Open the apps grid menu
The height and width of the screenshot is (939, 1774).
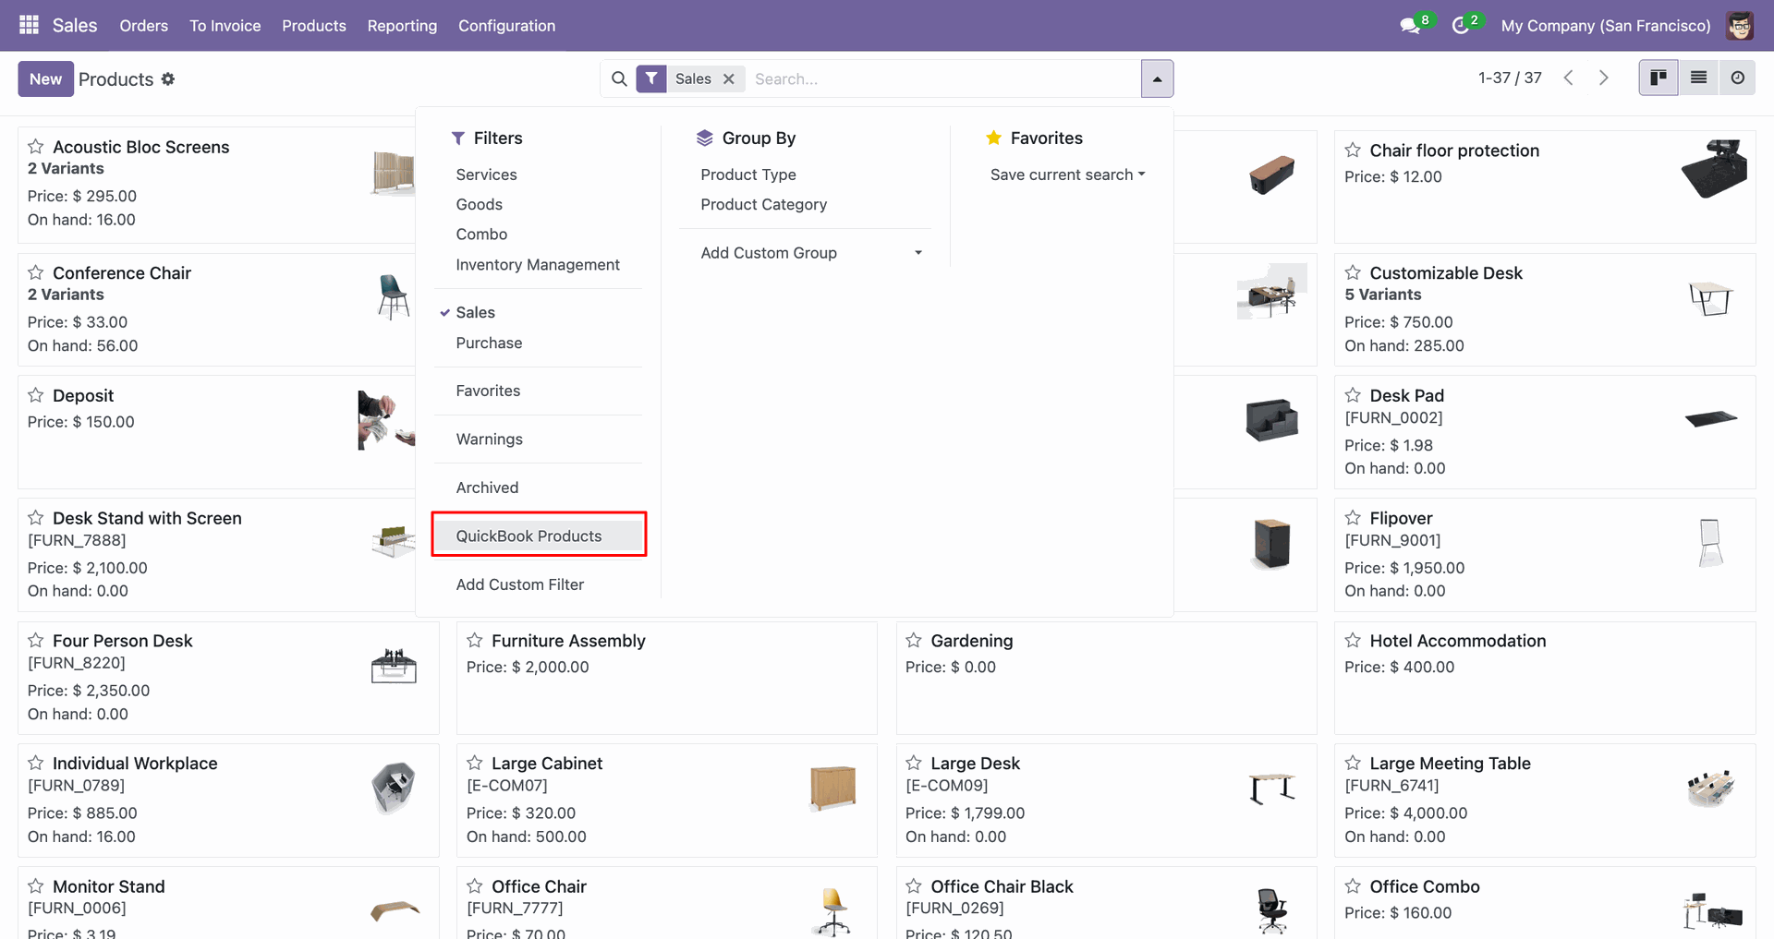[x=29, y=25]
